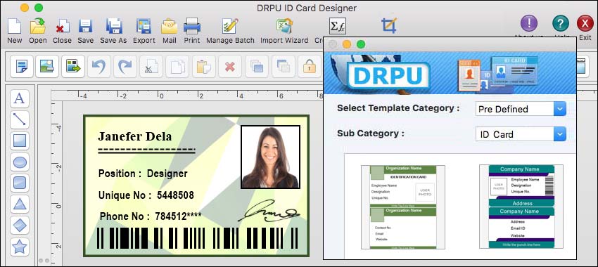Cut selection with scissors icon
This screenshot has height=267, width=598.
pyautogui.click(x=151, y=67)
